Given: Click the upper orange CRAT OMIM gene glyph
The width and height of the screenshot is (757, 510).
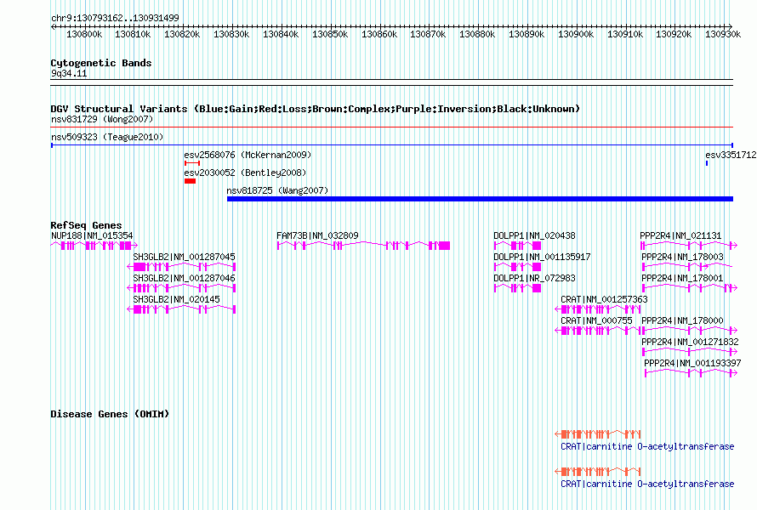Looking at the screenshot, I should coord(598,434).
